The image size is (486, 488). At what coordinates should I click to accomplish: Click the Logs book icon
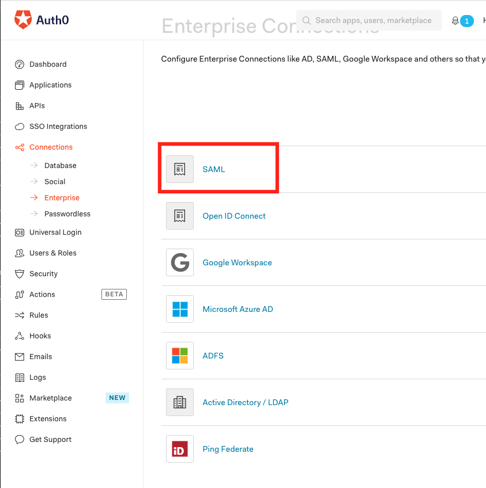coord(20,378)
